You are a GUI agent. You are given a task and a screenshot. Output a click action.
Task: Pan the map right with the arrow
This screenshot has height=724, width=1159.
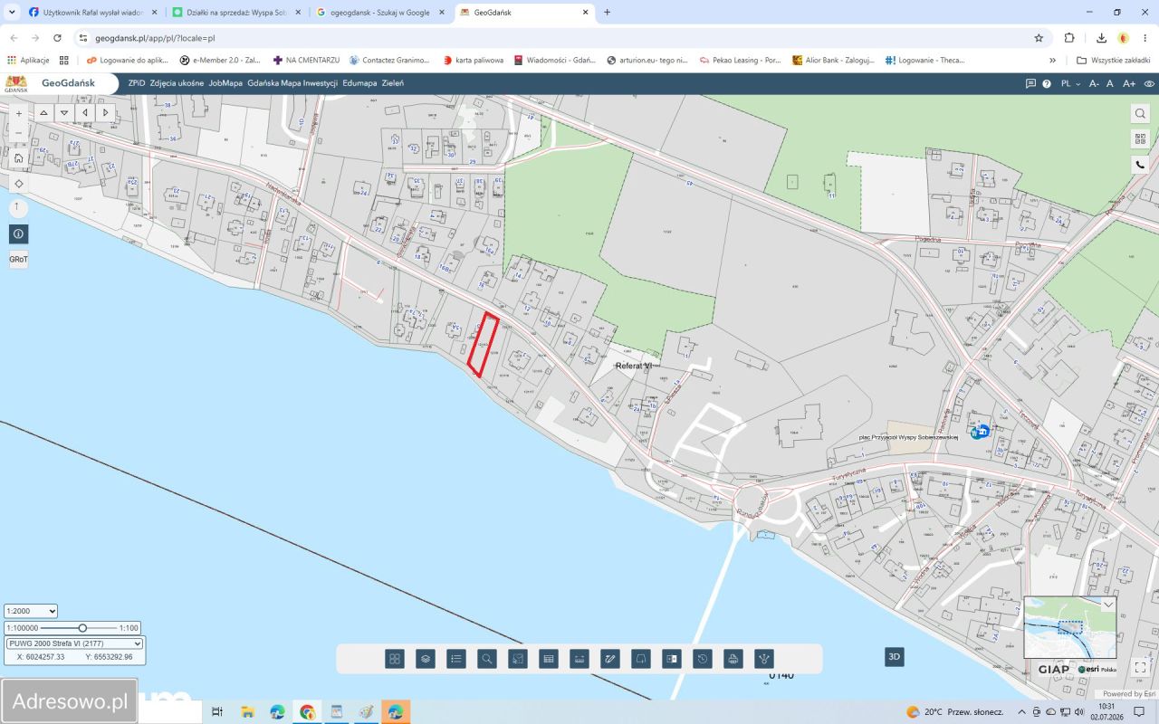point(106,113)
